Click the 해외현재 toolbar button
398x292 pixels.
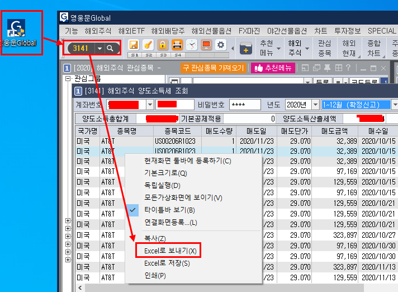pos(349,48)
